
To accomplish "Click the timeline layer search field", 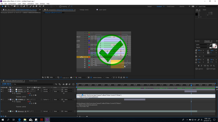I will pyautogui.click(x=33, y=84).
